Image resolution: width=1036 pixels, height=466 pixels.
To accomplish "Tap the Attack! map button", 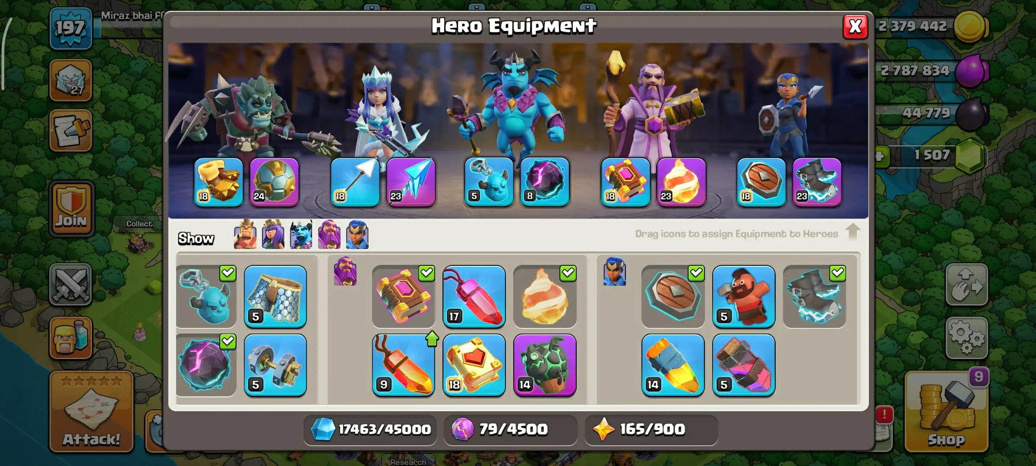I will click(x=91, y=411).
